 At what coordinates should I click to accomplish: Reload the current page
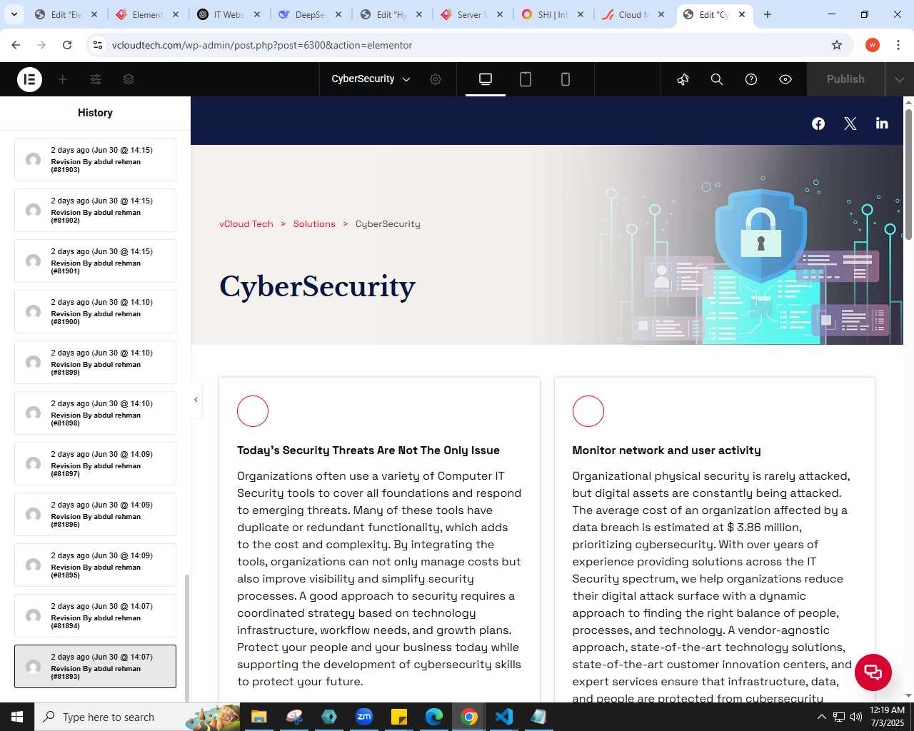click(x=67, y=45)
